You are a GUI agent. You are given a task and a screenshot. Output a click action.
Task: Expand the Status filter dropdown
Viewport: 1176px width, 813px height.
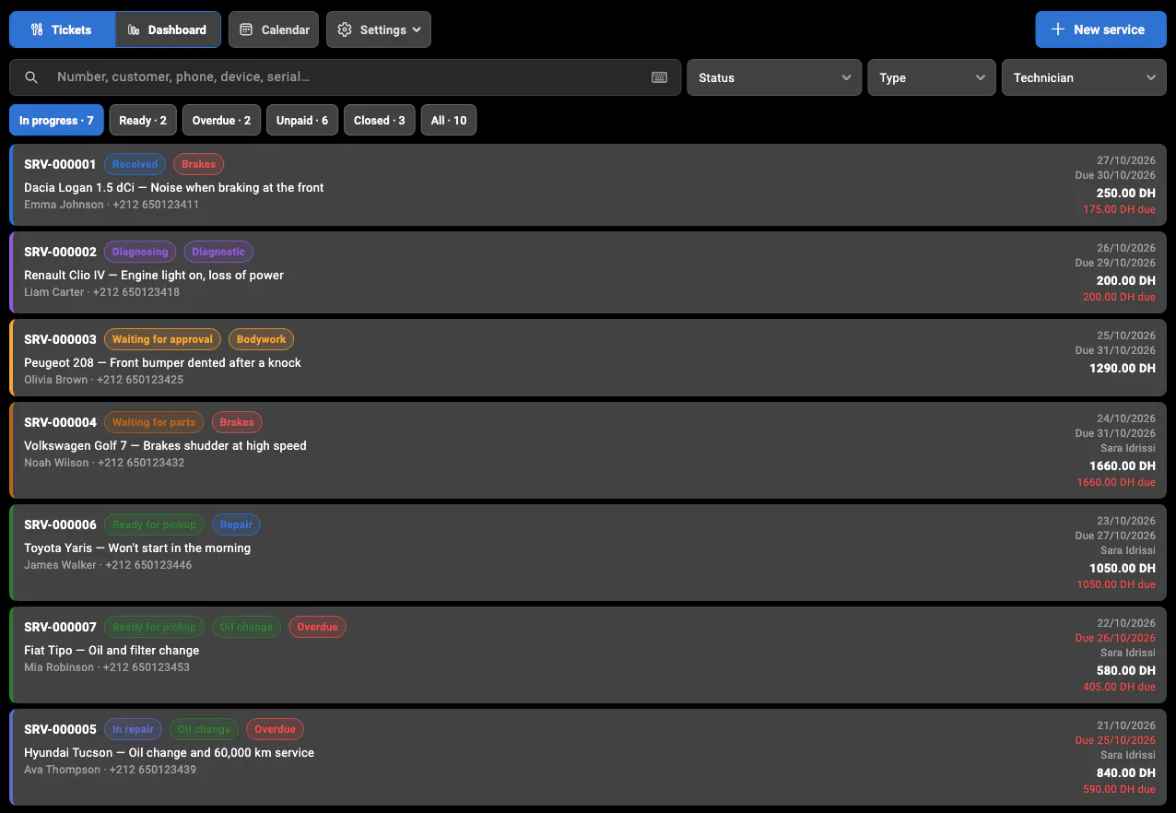tap(774, 77)
